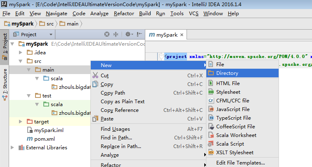The height and width of the screenshot is (167, 312).
Task: Open the Build menu
Action: [x=145, y=14]
